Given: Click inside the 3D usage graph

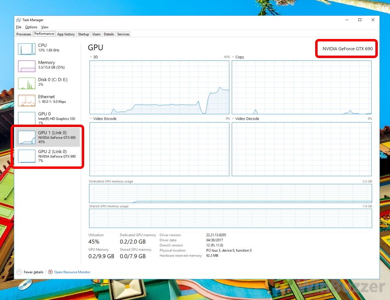Looking at the screenshot, I should coord(159,87).
